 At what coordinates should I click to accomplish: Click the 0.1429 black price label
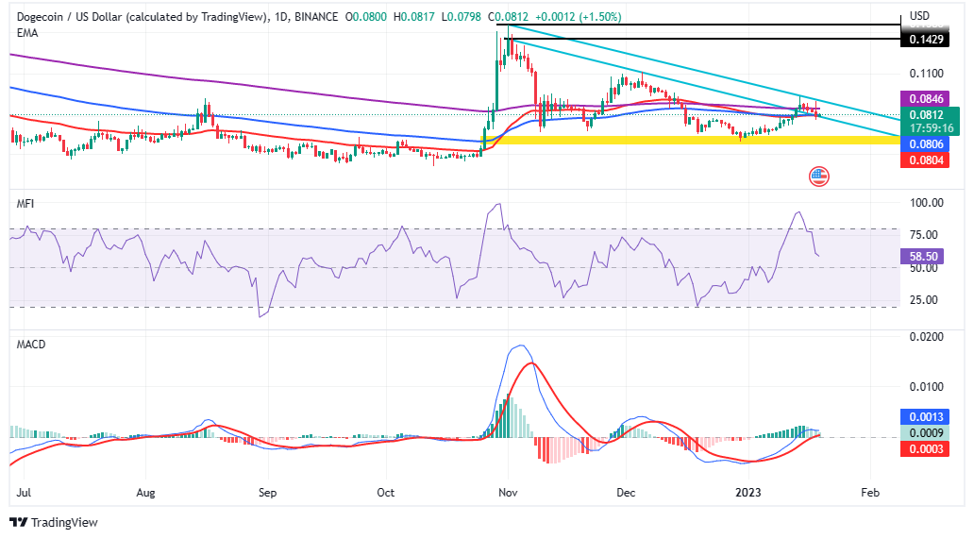tap(924, 39)
